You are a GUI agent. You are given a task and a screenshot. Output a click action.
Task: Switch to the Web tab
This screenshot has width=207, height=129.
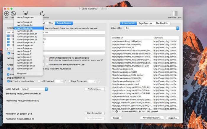(x=51, y=23)
